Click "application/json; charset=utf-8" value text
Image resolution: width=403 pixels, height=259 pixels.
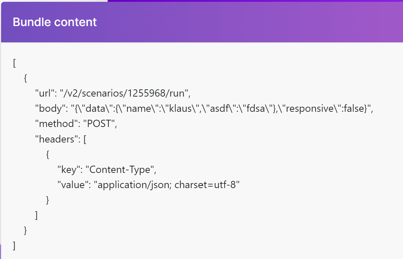pyautogui.click(x=167, y=185)
